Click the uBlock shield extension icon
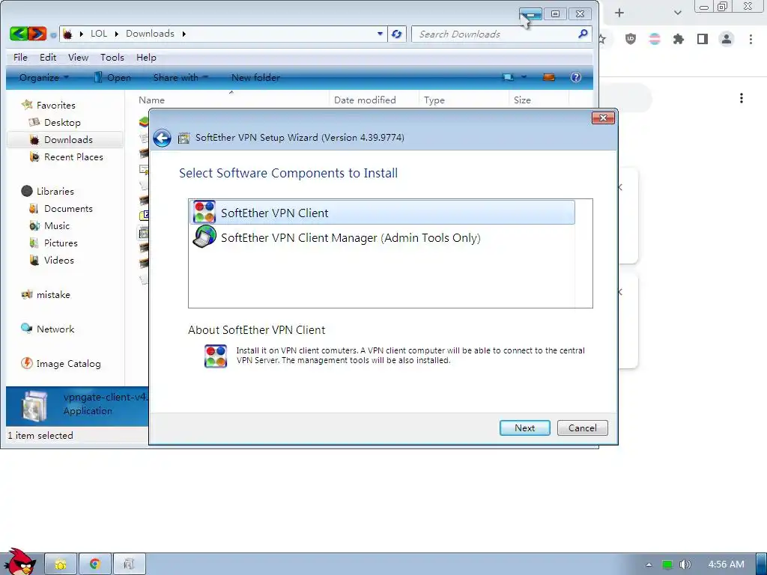Viewport: 767px width, 575px height. (631, 39)
